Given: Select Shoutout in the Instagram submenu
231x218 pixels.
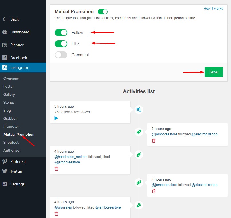Looking at the screenshot, I should [x=11, y=143].
